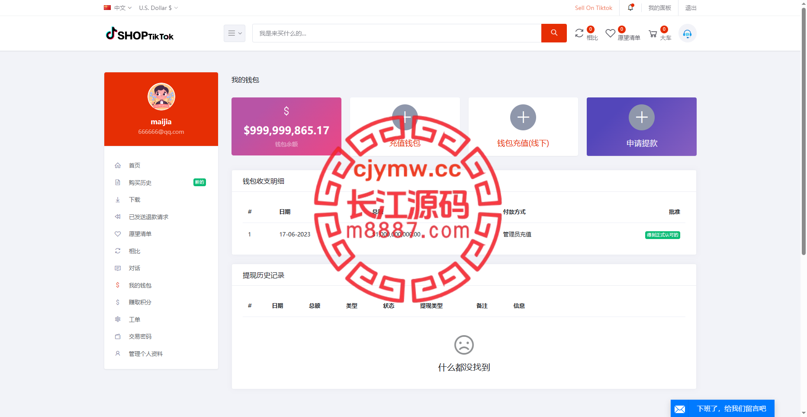Click the maijia profile avatar
This screenshot has width=807, height=417.
click(161, 97)
